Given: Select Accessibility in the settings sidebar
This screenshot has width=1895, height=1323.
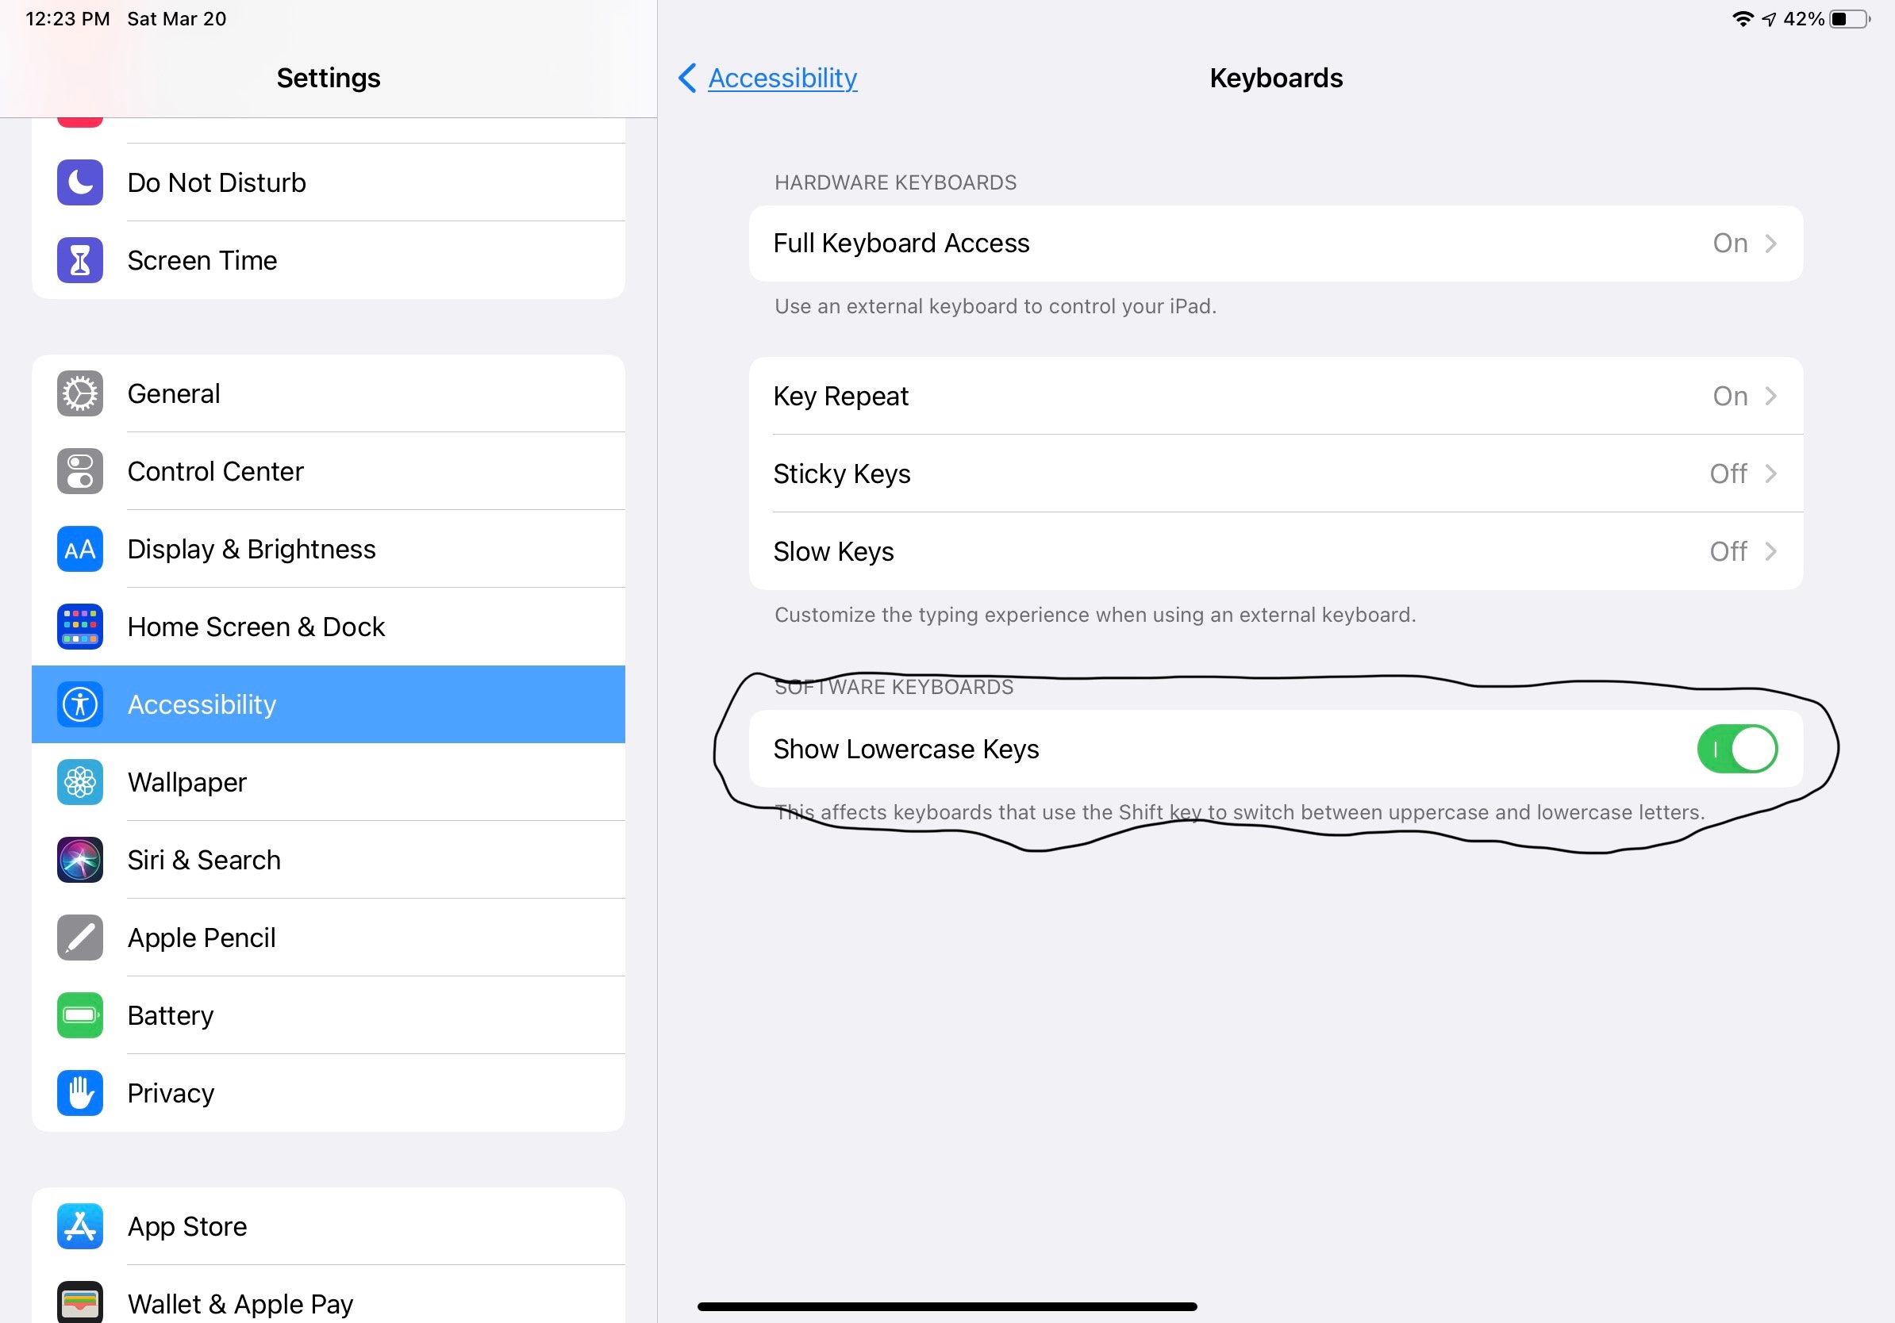Looking at the screenshot, I should point(329,704).
